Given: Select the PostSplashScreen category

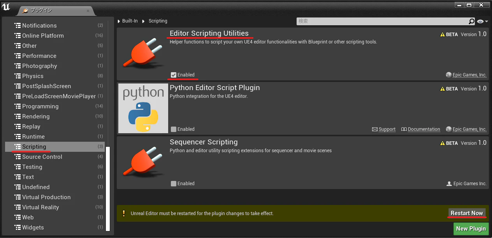Looking at the screenshot, I should [x=55, y=86].
